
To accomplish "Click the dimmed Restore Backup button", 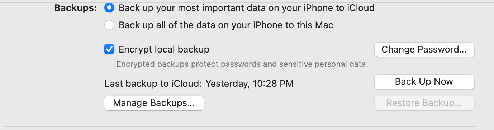I will pos(424,103).
